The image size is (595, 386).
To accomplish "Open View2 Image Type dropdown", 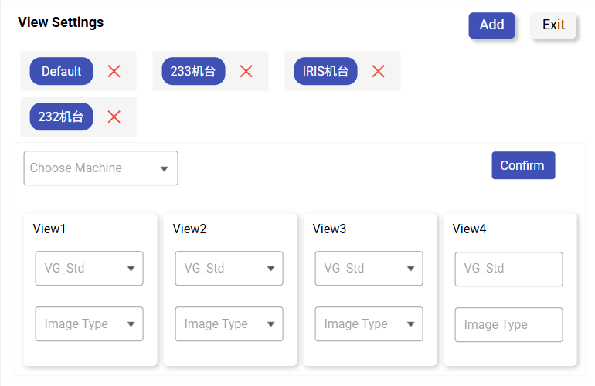I will pyautogui.click(x=229, y=324).
